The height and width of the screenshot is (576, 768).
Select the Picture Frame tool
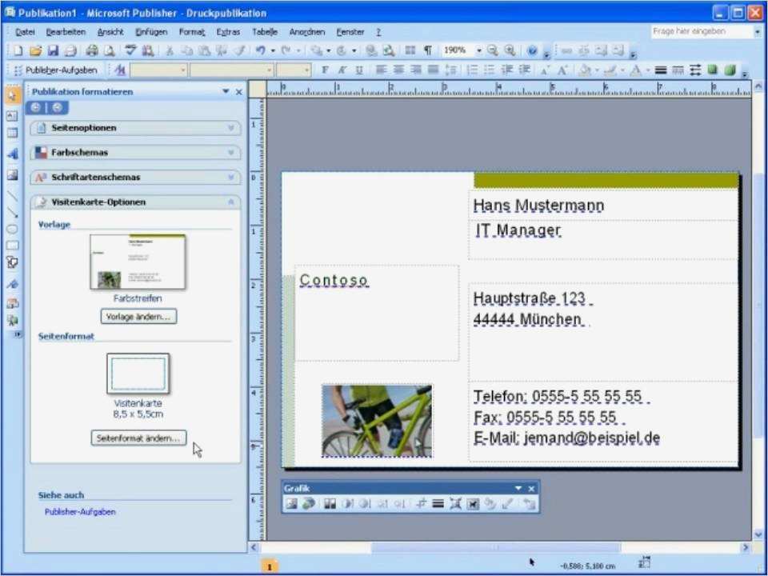12,175
